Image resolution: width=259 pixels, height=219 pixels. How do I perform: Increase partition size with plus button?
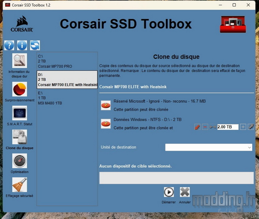tap(243, 127)
